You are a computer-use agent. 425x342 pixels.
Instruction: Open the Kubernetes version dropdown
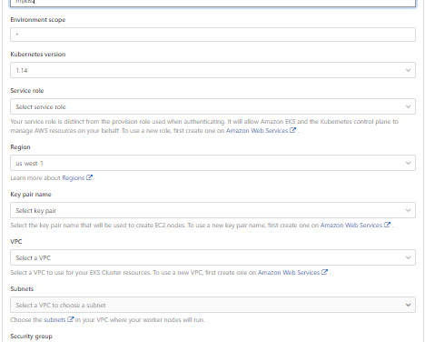(x=212, y=70)
